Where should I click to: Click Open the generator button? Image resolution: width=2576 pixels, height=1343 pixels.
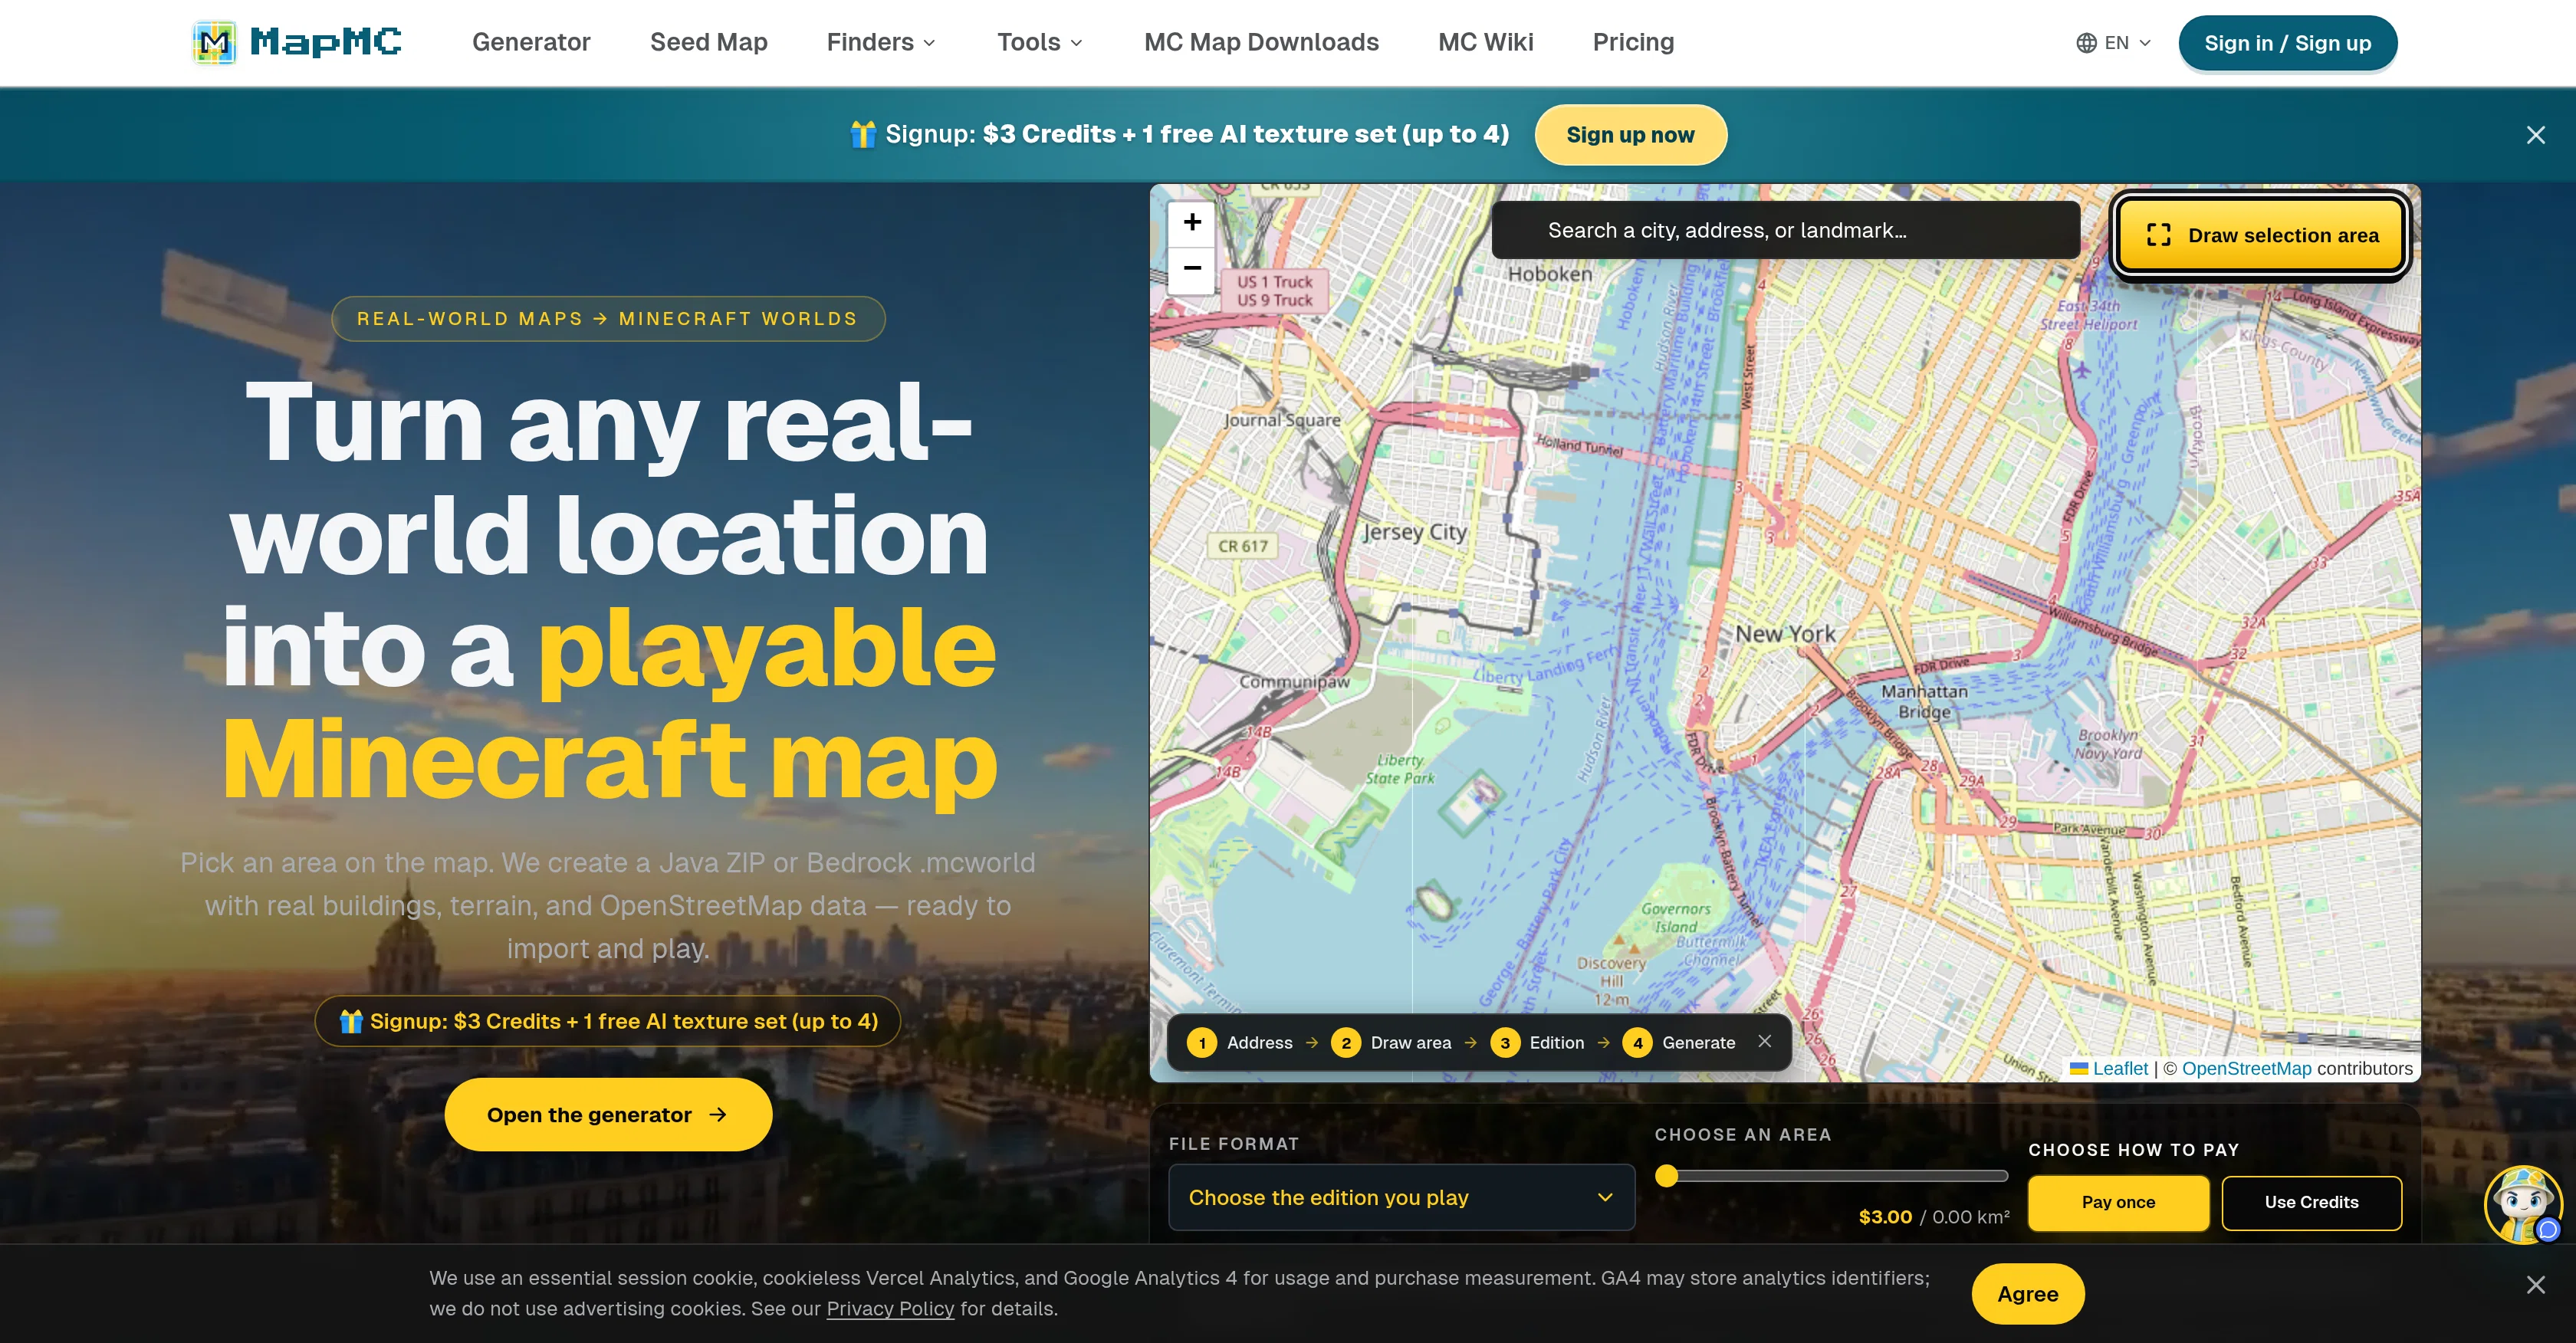[608, 1114]
